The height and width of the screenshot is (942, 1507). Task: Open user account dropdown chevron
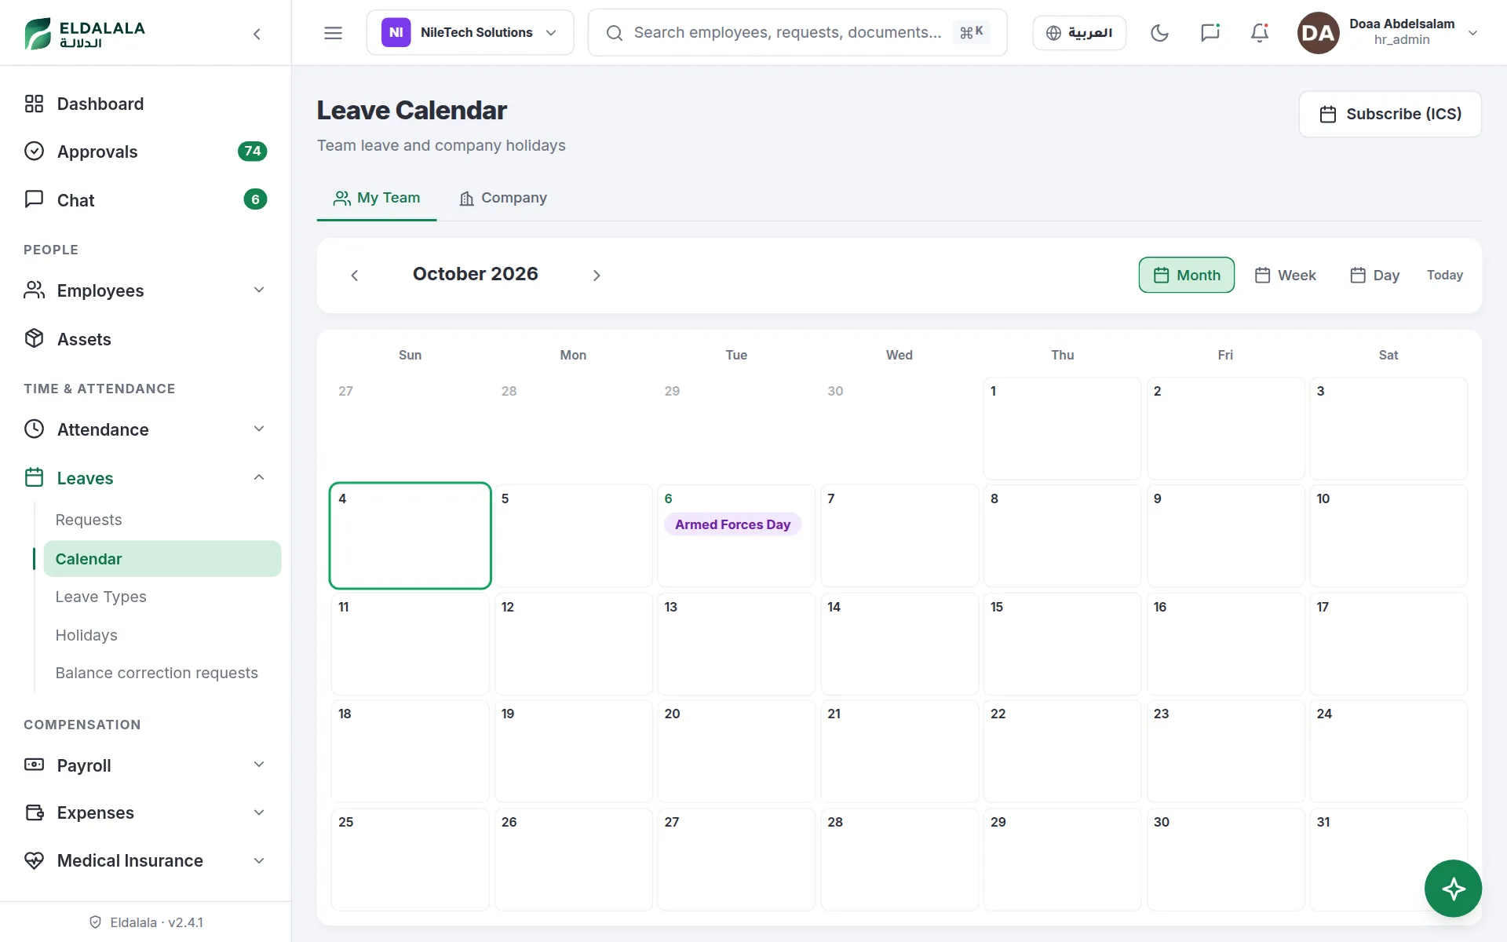click(1473, 33)
